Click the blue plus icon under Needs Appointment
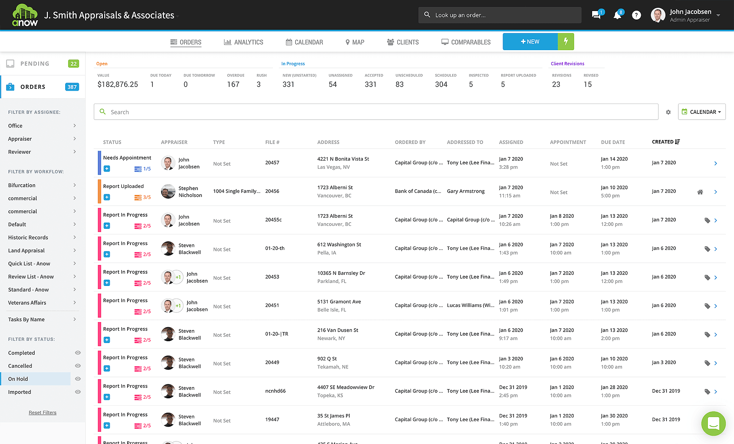The width and height of the screenshot is (734, 444). point(107,169)
